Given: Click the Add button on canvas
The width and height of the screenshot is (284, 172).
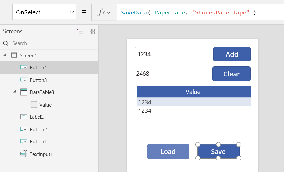Looking at the screenshot, I should 232,54.
